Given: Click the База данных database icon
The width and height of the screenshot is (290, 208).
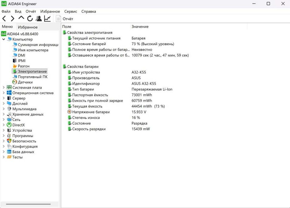Looking at the screenshot, I should click(x=9, y=152).
